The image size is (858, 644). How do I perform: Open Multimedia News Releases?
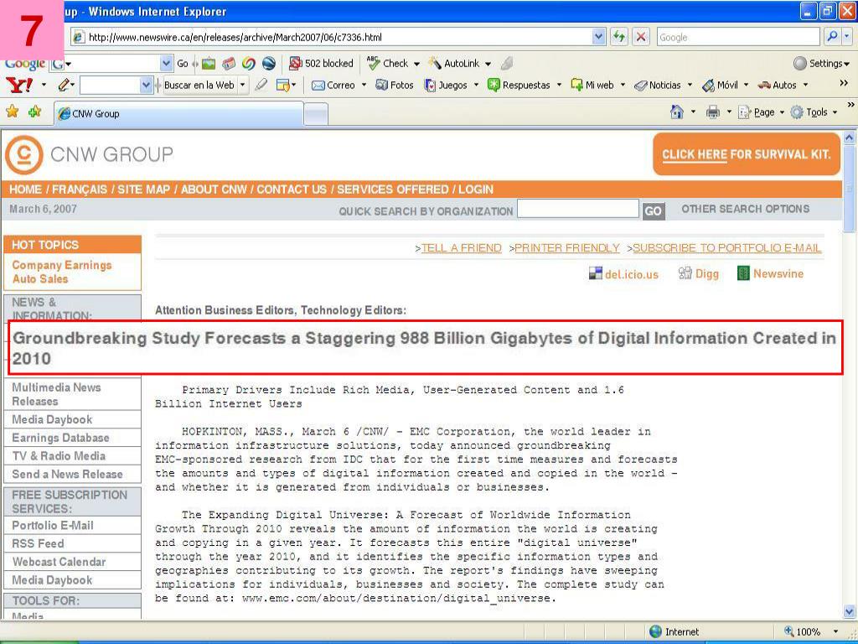56,394
